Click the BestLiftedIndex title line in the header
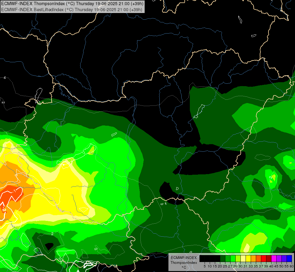 pos(72,9)
